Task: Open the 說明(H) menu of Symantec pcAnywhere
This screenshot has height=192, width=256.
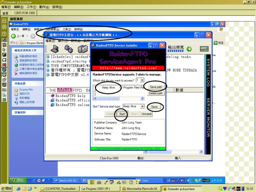Action: [x=57, y=7]
